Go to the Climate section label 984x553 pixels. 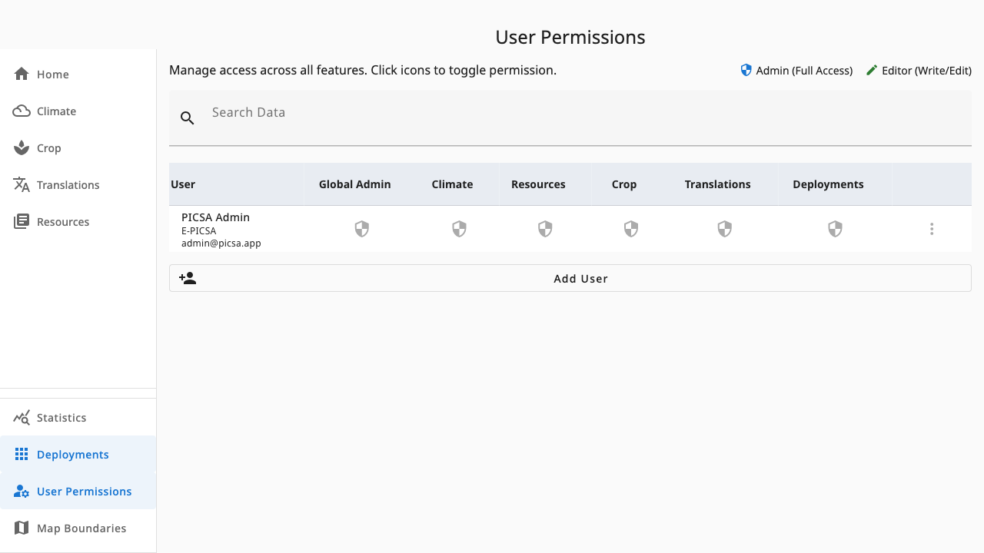56,111
